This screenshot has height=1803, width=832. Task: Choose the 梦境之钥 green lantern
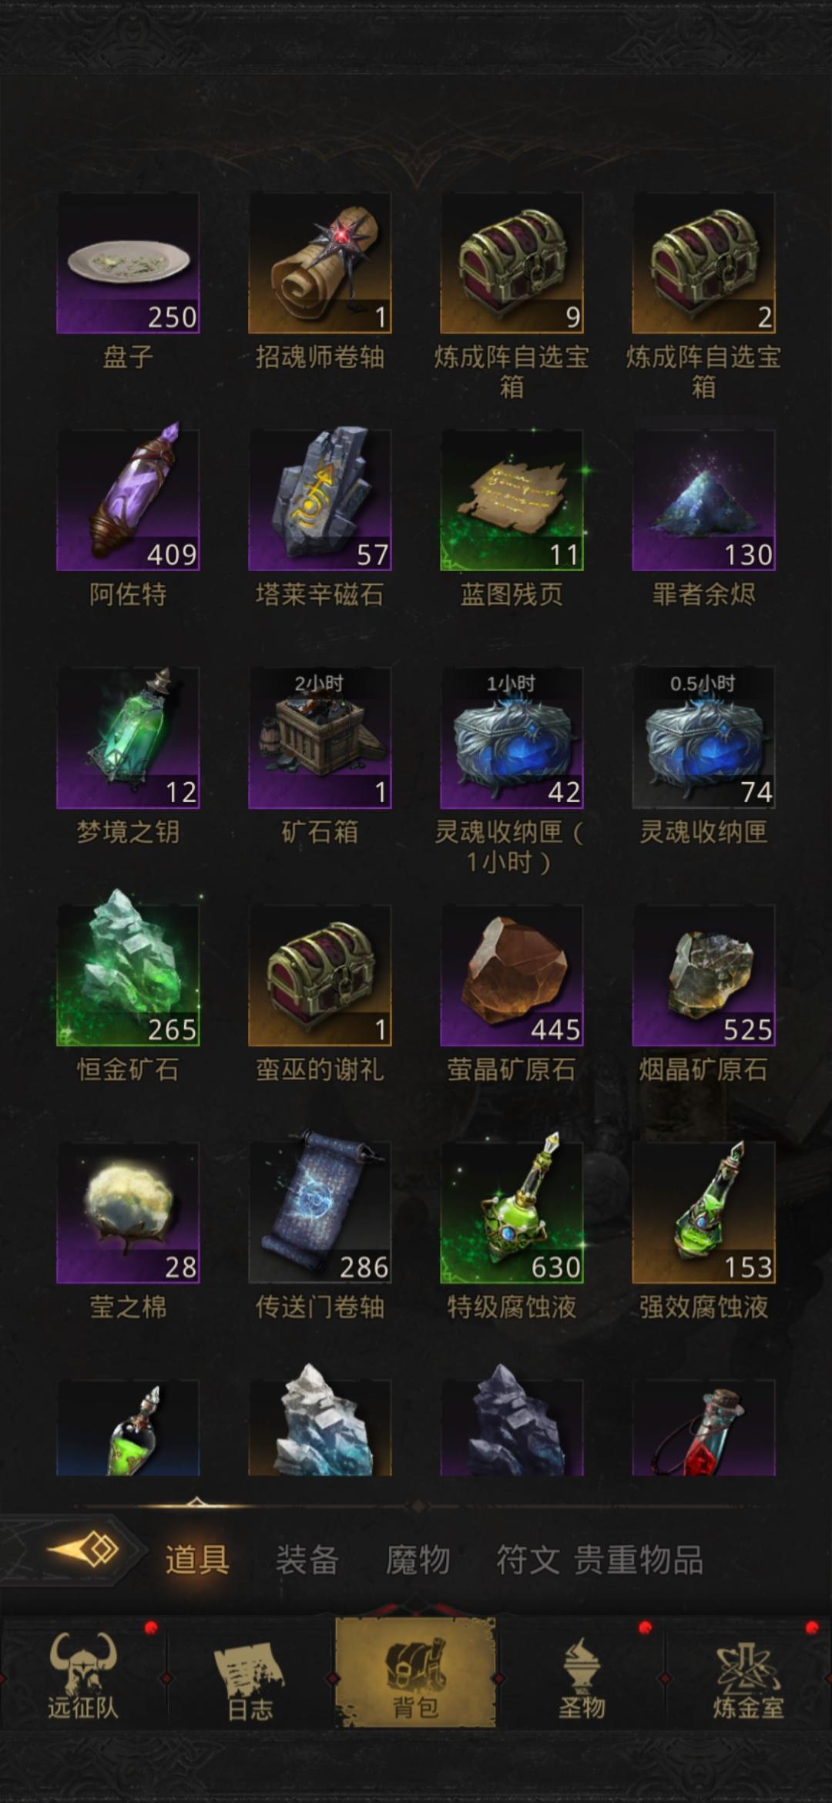128,737
